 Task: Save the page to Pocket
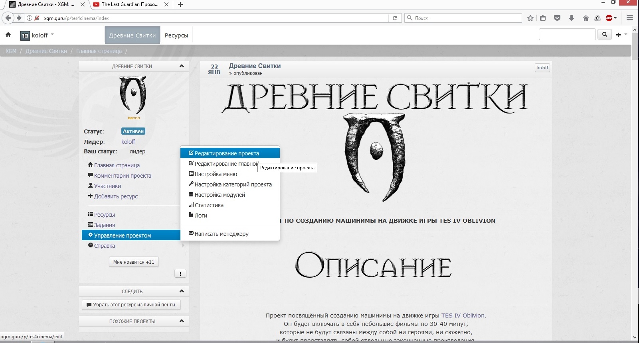[x=557, y=18]
